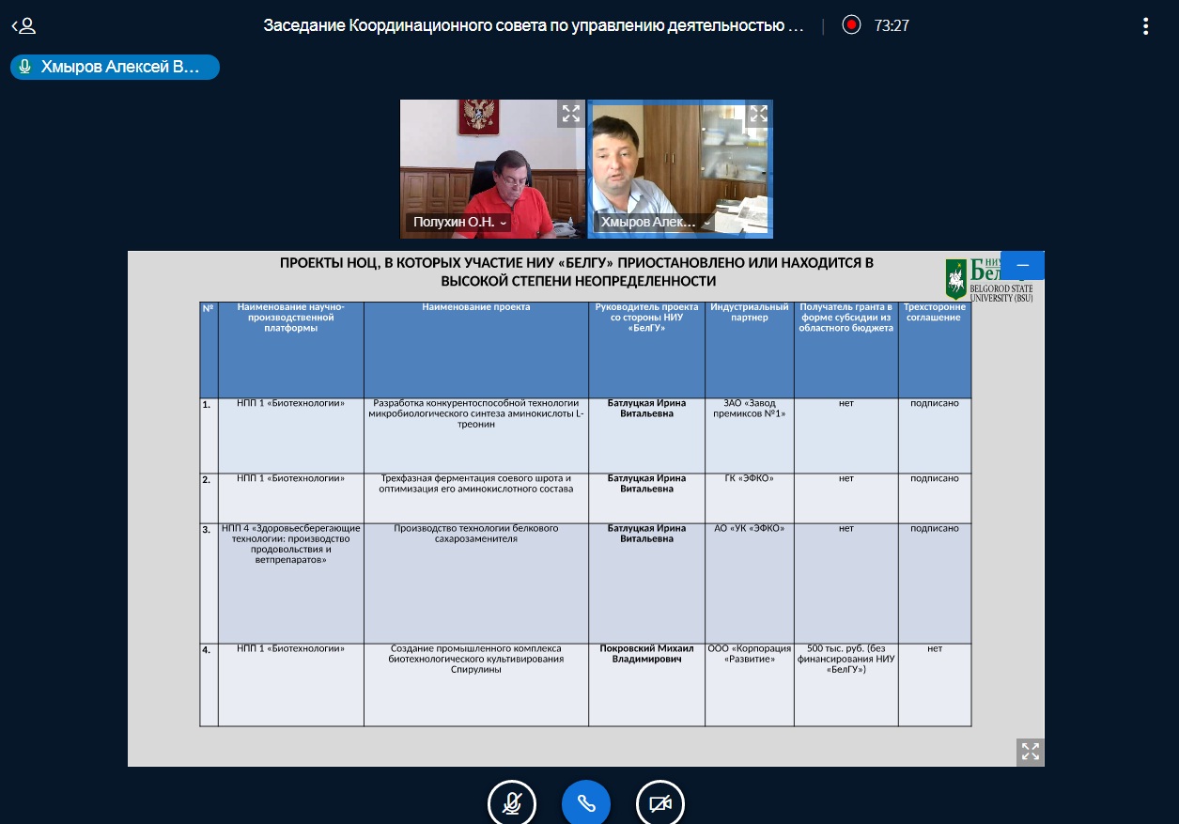Open the three-dot more options menu
Image resolution: width=1179 pixels, height=824 pixels.
(x=1145, y=25)
